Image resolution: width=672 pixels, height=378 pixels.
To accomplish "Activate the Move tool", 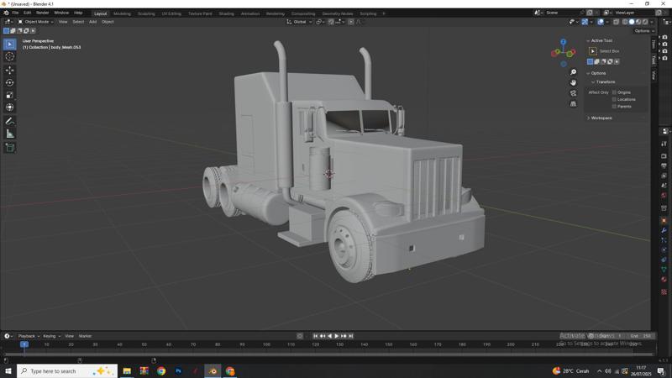I will tap(10, 70).
